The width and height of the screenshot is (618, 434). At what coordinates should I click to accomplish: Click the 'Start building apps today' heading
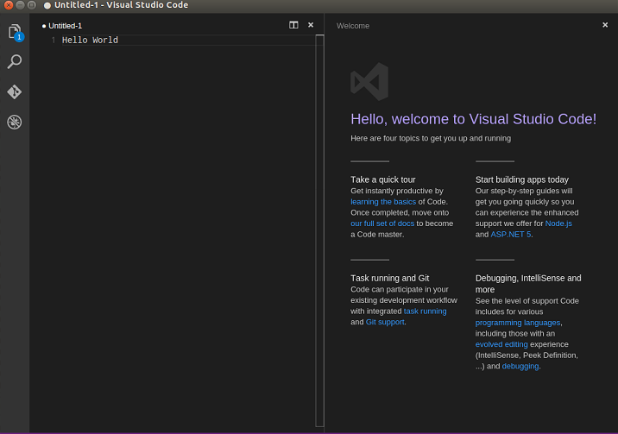[x=522, y=179]
